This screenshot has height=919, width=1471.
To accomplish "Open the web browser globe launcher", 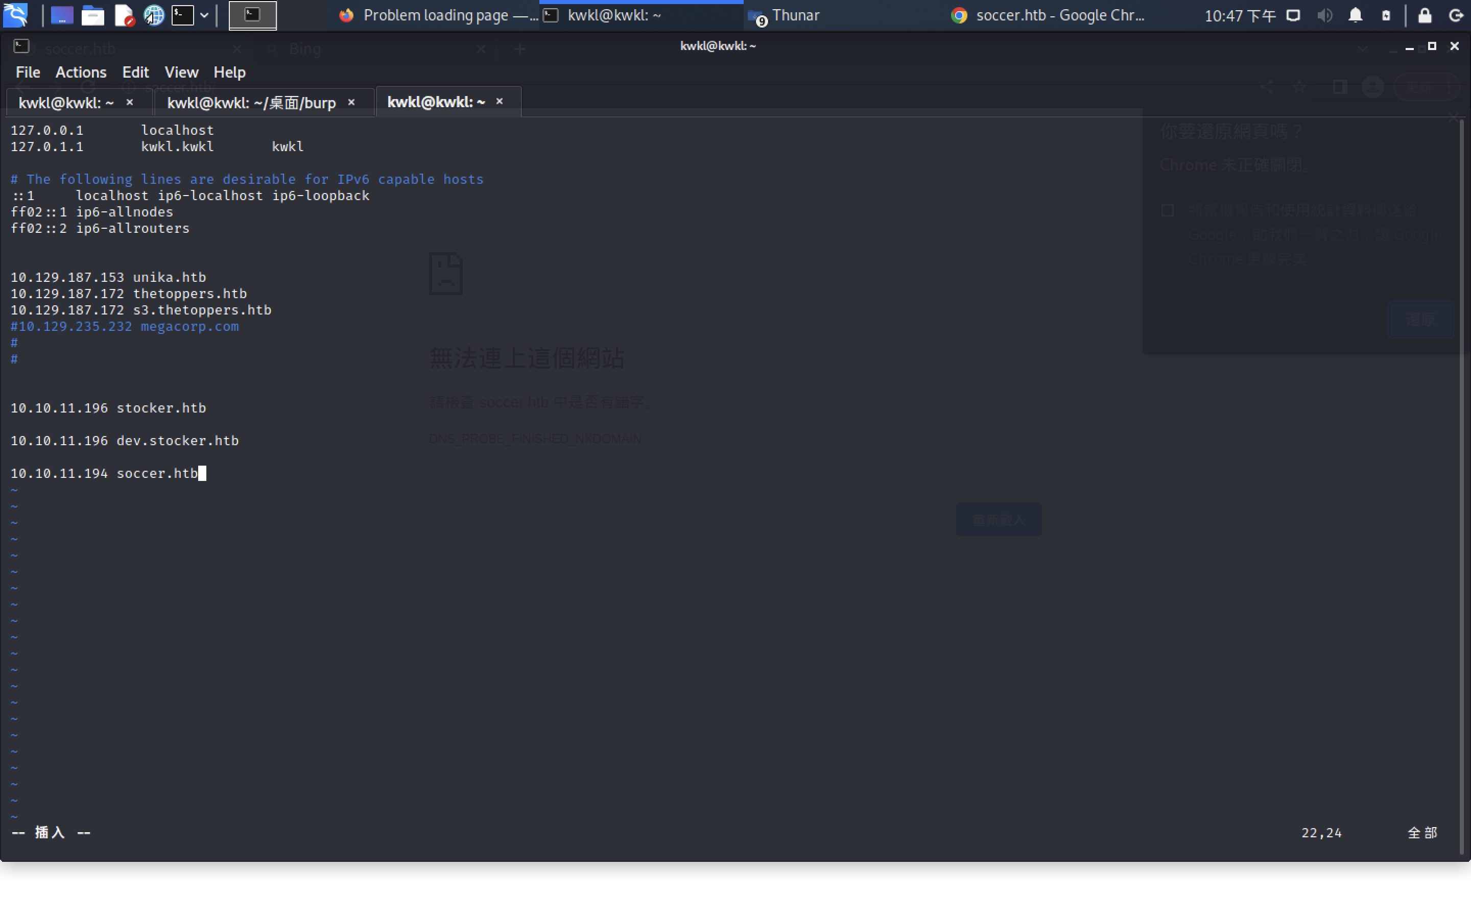I will coord(154,15).
